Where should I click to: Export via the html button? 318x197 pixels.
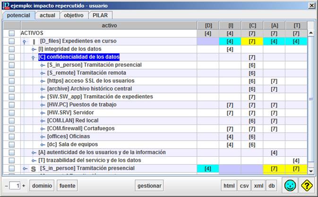229,186
